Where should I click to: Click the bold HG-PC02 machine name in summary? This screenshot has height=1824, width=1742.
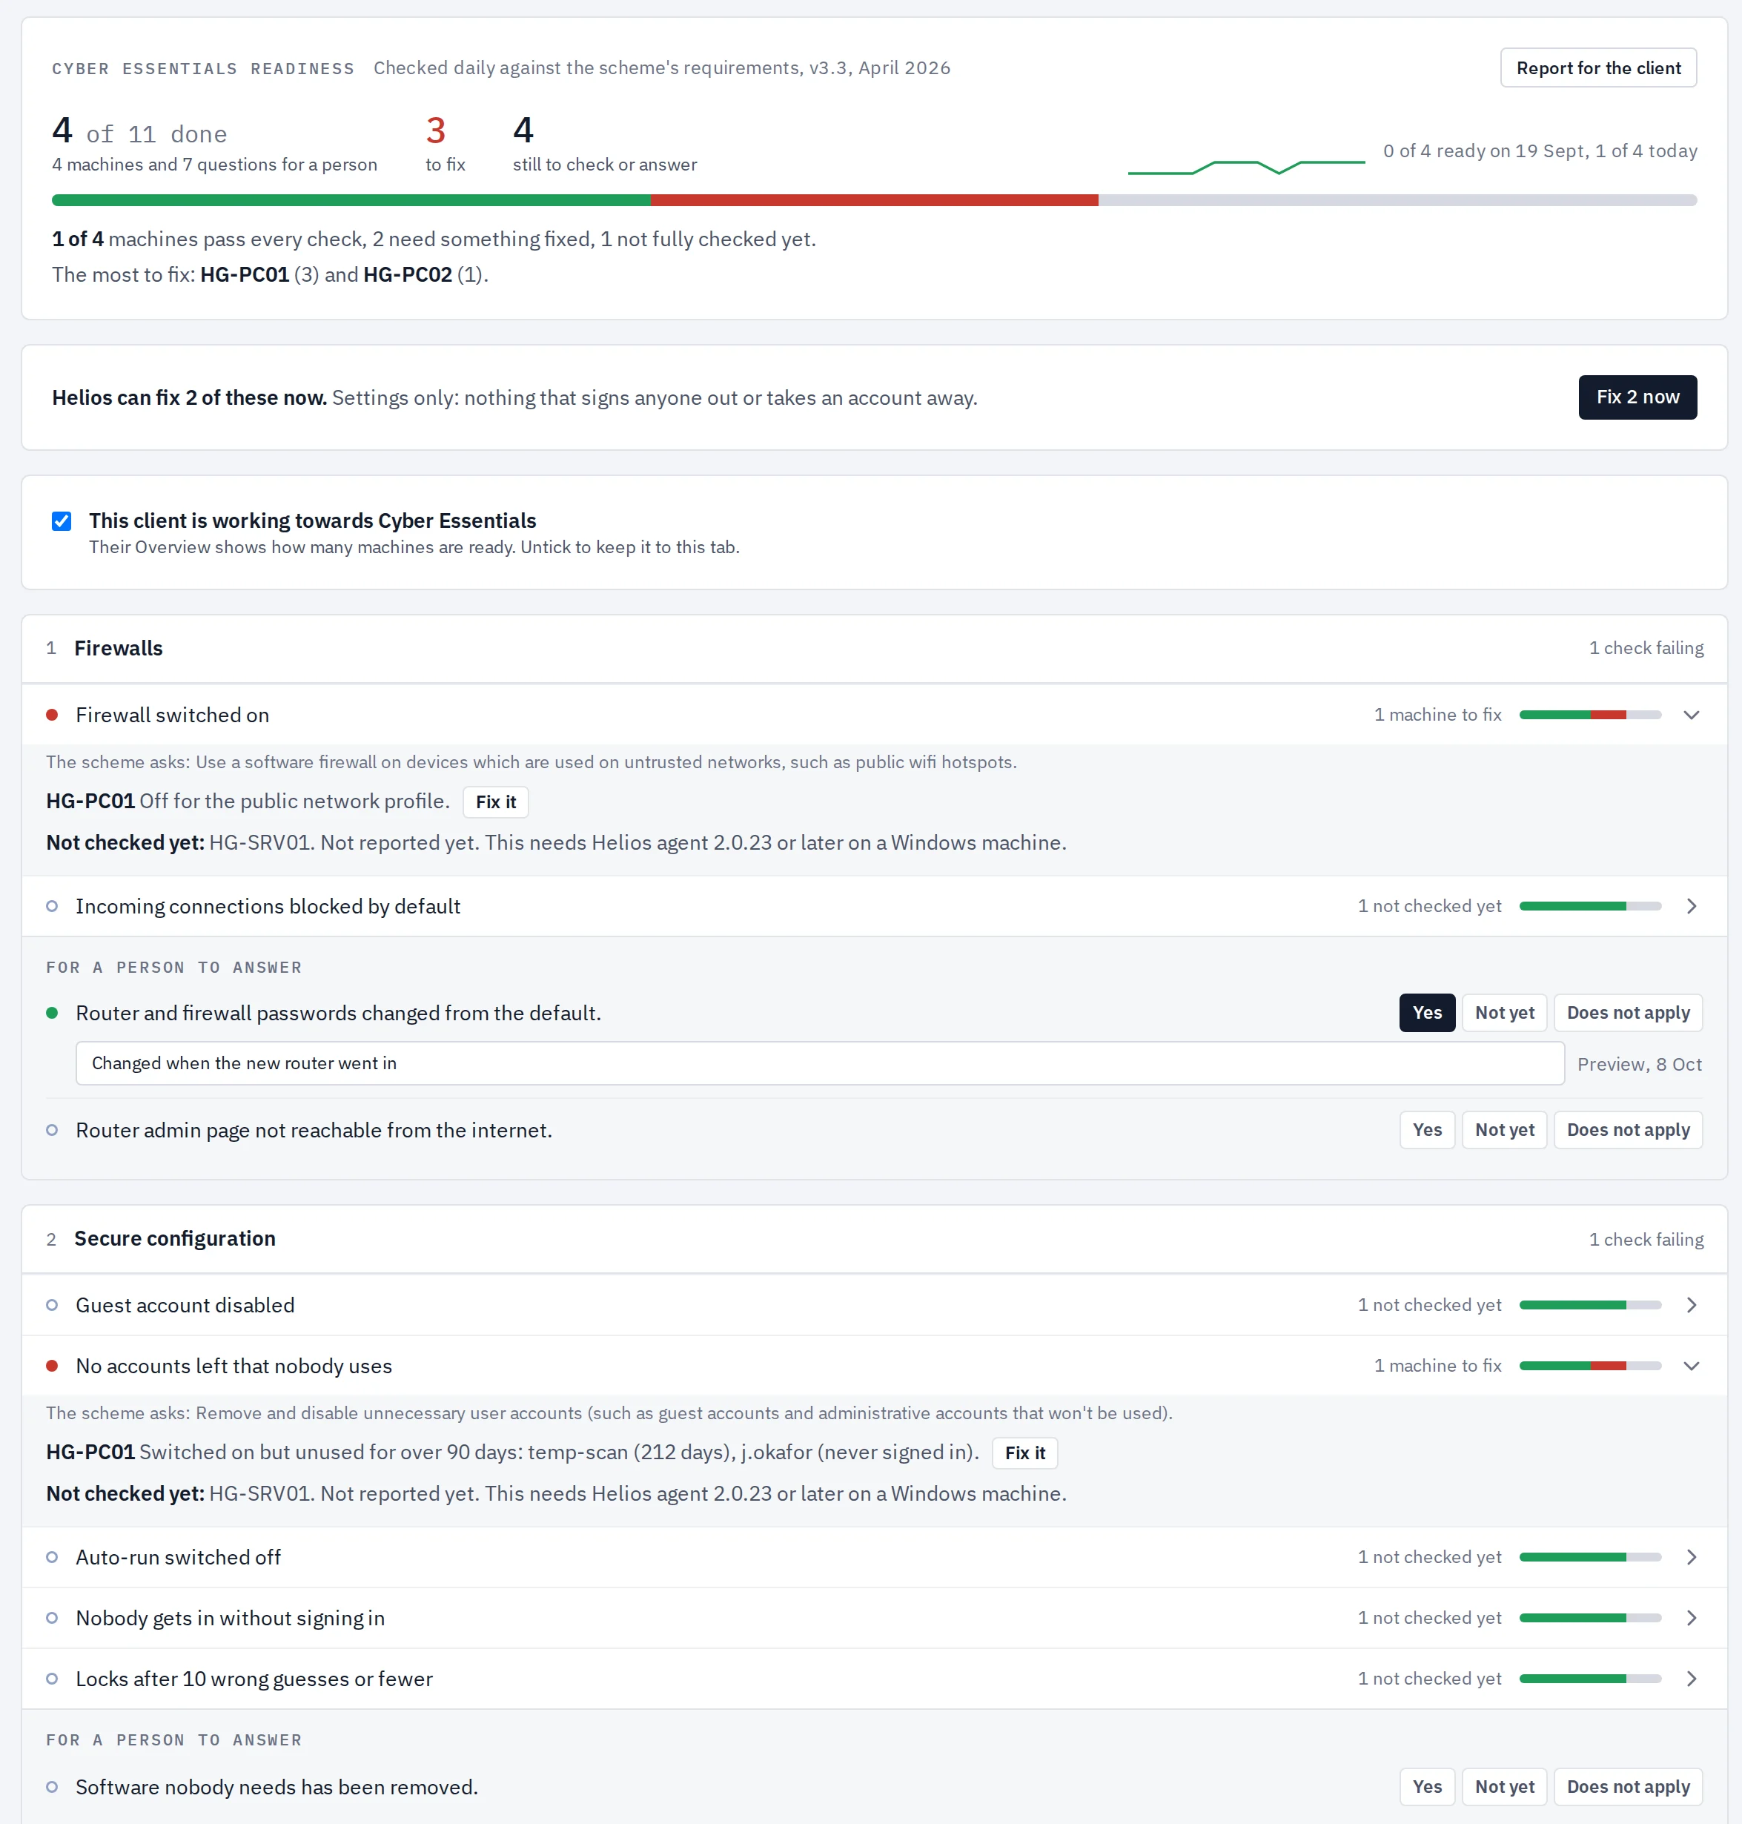pyautogui.click(x=408, y=275)
